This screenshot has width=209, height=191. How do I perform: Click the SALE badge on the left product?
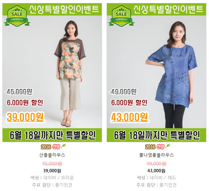pos(17,16)
